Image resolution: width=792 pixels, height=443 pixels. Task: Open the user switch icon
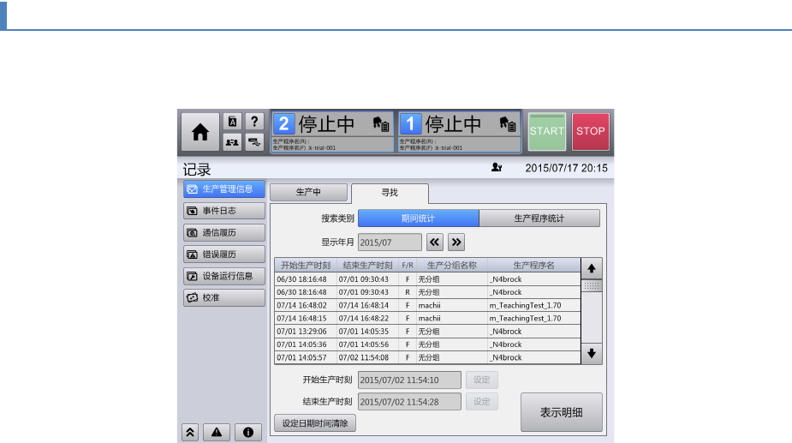232,142
